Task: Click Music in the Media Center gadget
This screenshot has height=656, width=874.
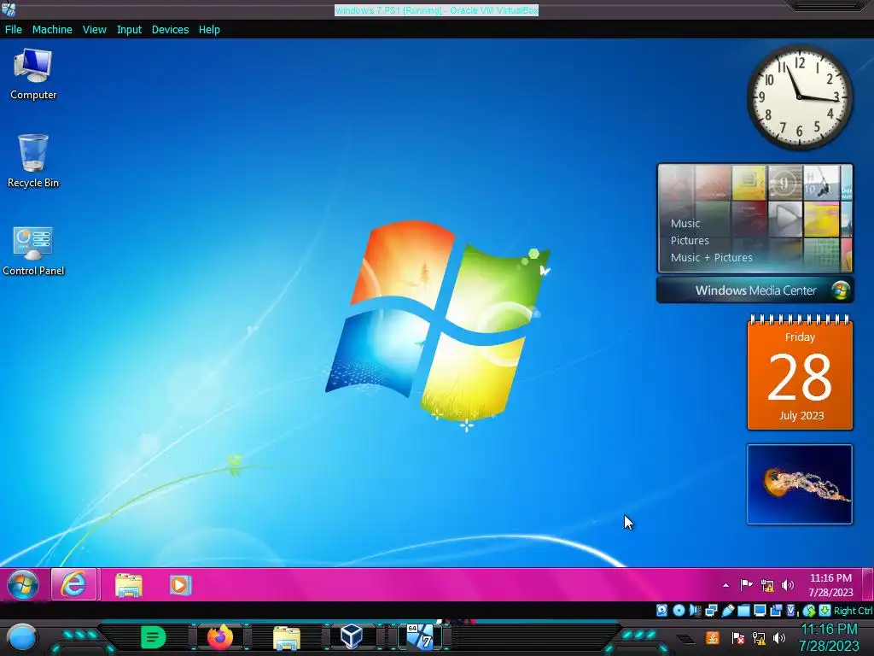Action: coord(685,223)
